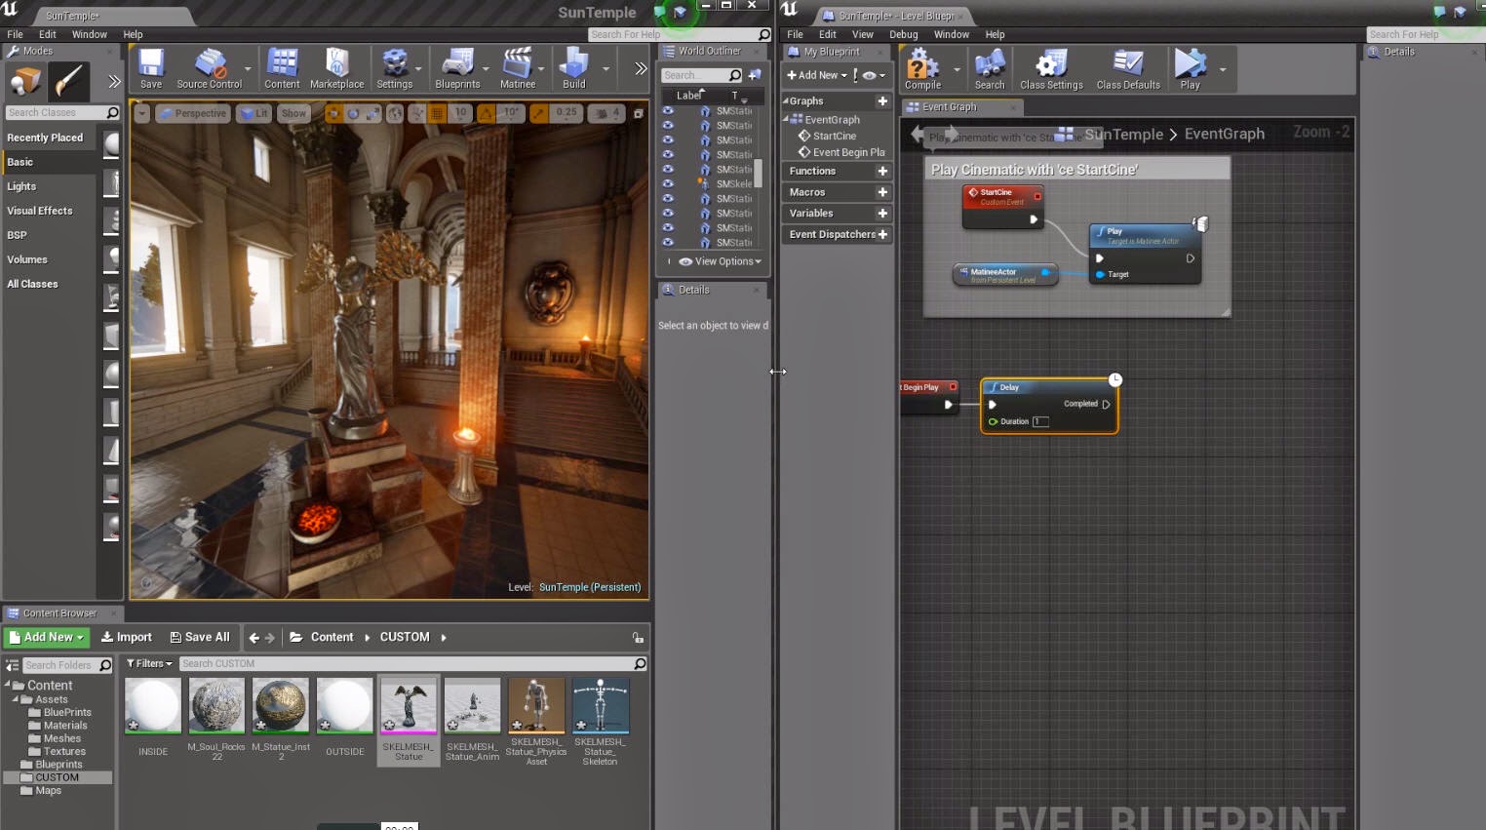Click World Outliner scrollbar thumb

click(x=759, y=172)
